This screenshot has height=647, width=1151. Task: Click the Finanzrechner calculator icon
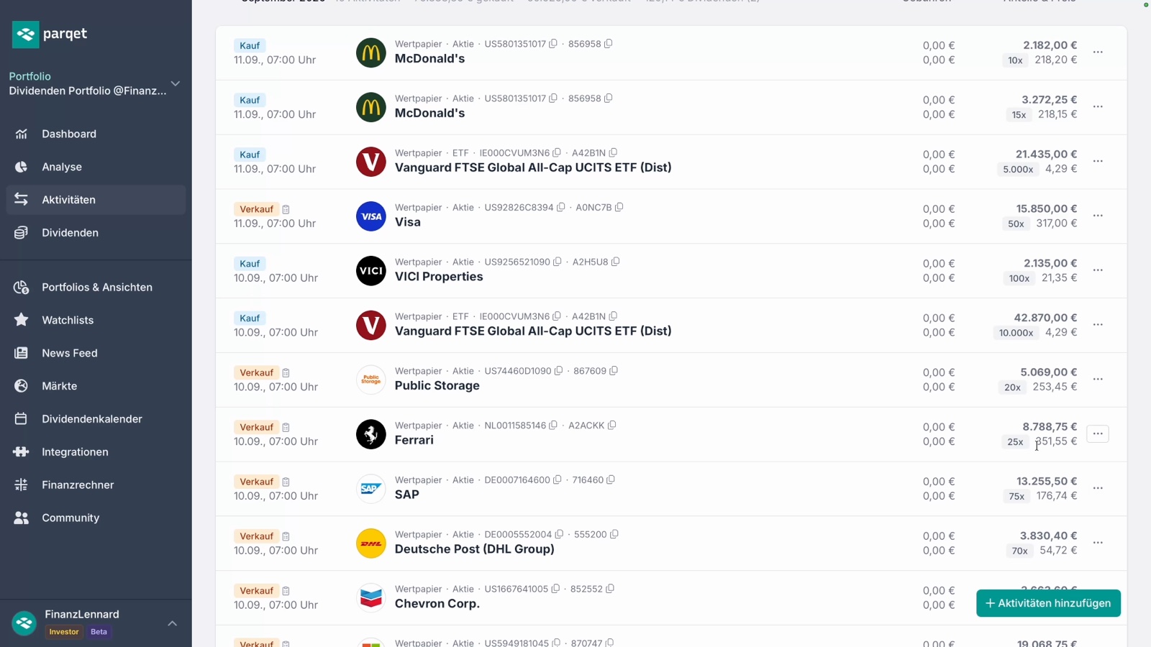click(21, 485)
